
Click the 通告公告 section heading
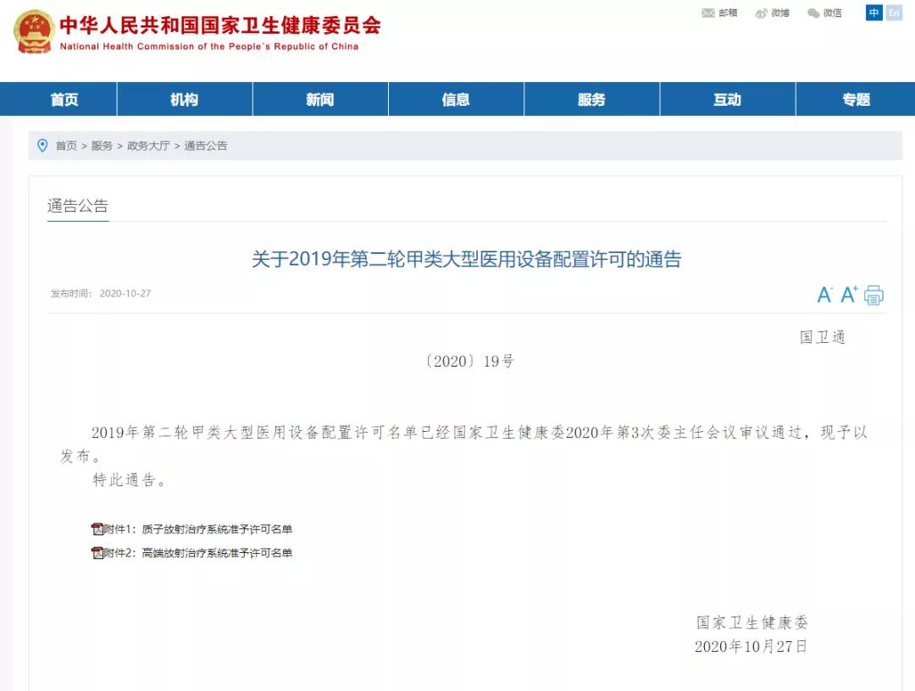[x=78, y=206]
